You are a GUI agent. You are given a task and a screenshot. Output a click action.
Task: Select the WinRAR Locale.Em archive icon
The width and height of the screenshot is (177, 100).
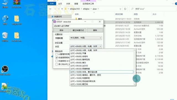pyautogui.click(x=17, y=4)
